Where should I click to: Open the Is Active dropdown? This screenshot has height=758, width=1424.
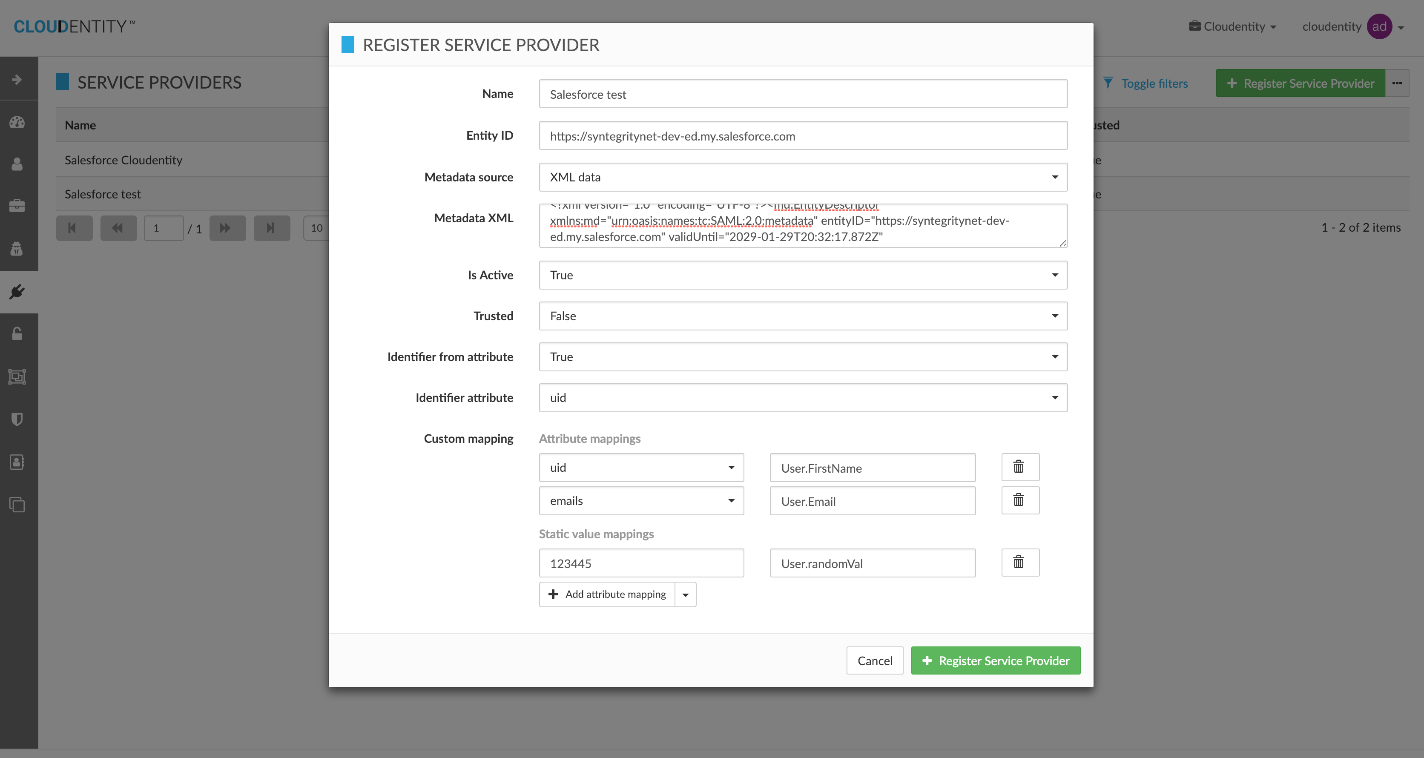tap(803, 275)
